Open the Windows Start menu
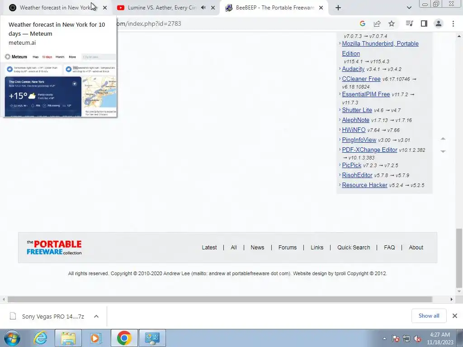Viewport: 463px width, 347px height. point(12,338)
